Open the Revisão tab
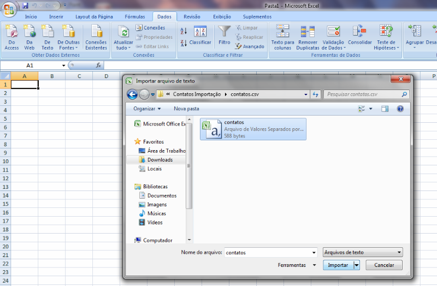The width and height of the screenshot is (437, 286). [192, 17]
